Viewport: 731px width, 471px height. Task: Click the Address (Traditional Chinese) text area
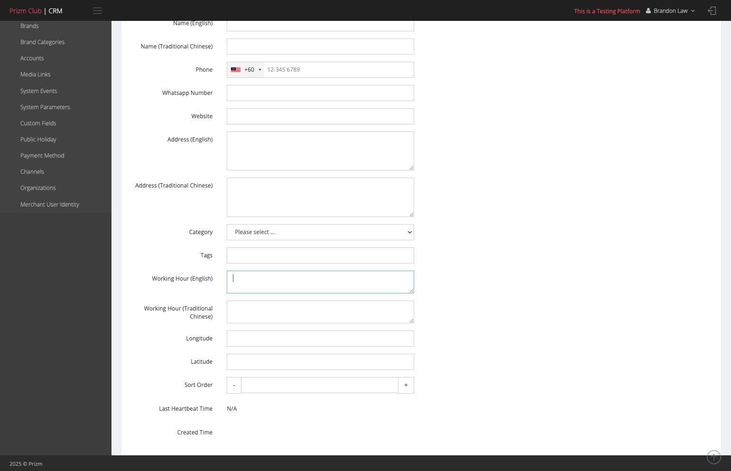click(320, 197)
